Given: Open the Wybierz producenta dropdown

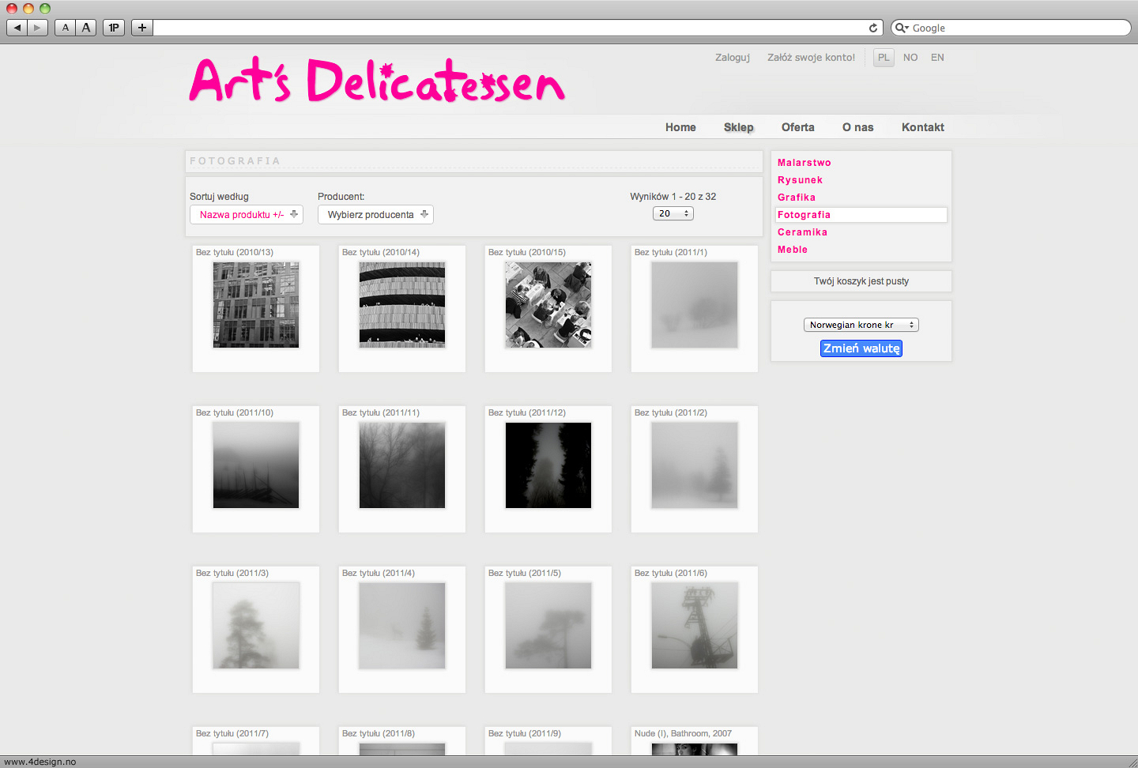Looking at the screenshot, I should [375, 214].
